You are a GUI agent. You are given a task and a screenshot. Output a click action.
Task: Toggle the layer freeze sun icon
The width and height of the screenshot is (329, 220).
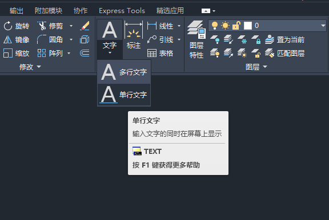[x=225, y=26]
